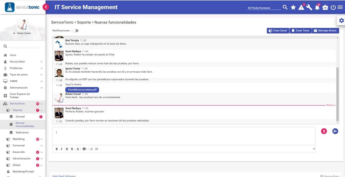Click the power logout icon
The image size is (345, 177).
coord(333,8)
